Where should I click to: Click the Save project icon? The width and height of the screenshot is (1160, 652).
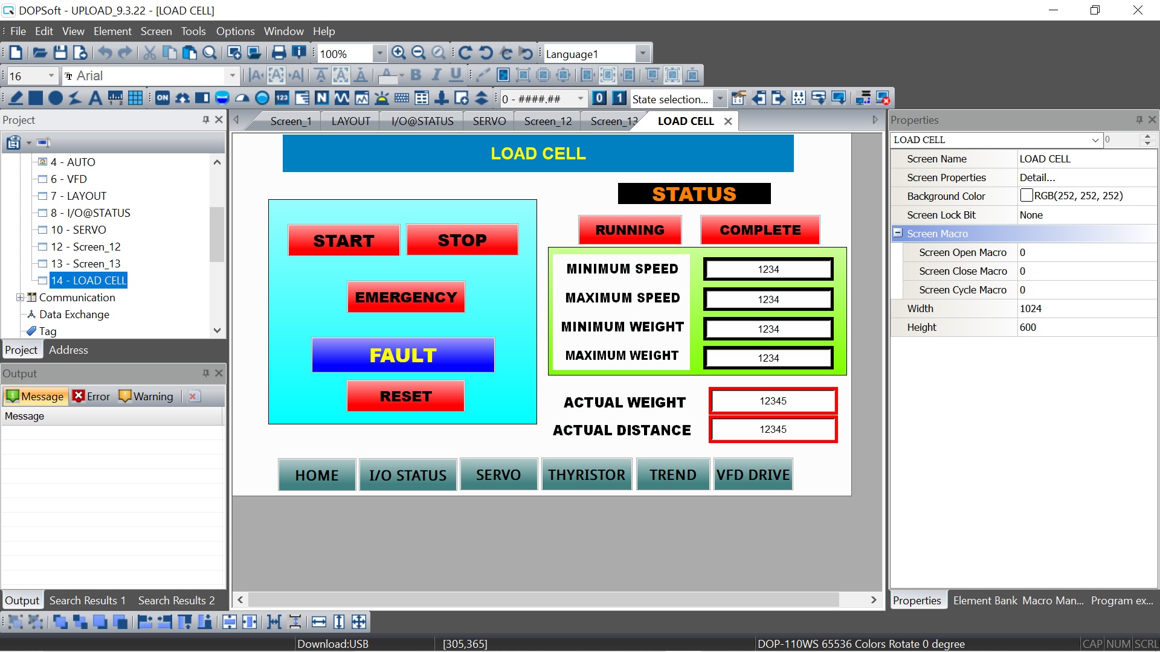click(60, 53)
